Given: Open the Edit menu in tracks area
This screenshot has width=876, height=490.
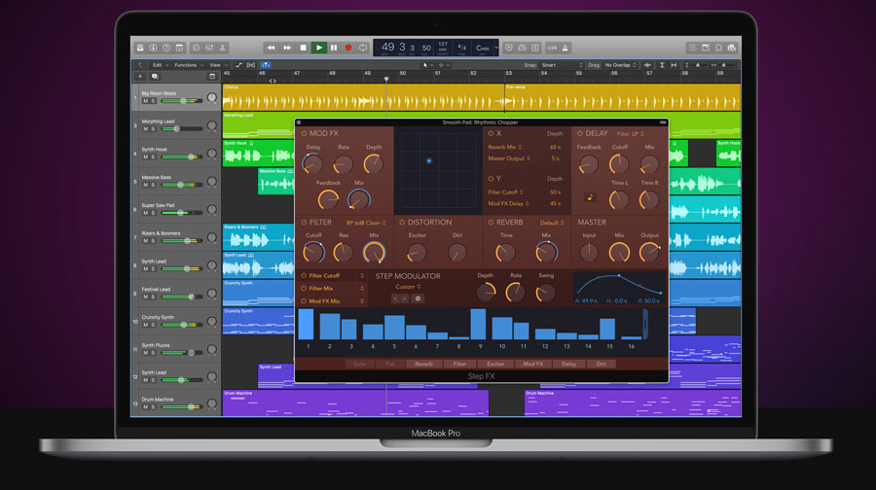Looking at the screenshot, I should 158,65.
